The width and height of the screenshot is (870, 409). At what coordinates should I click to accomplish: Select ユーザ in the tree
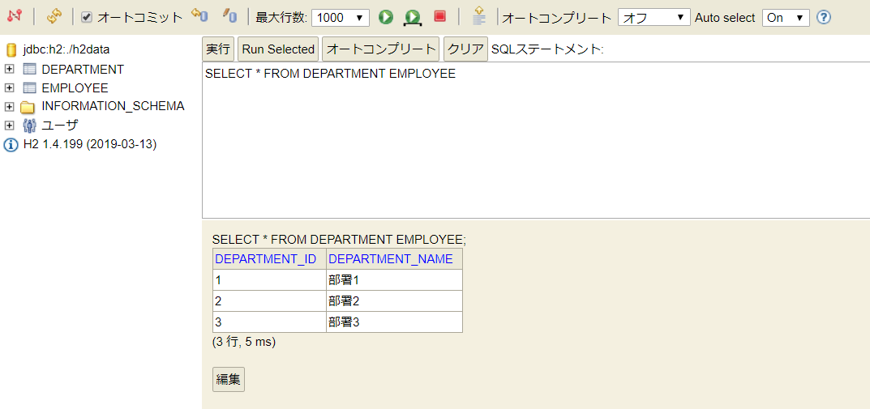point(60,126)
